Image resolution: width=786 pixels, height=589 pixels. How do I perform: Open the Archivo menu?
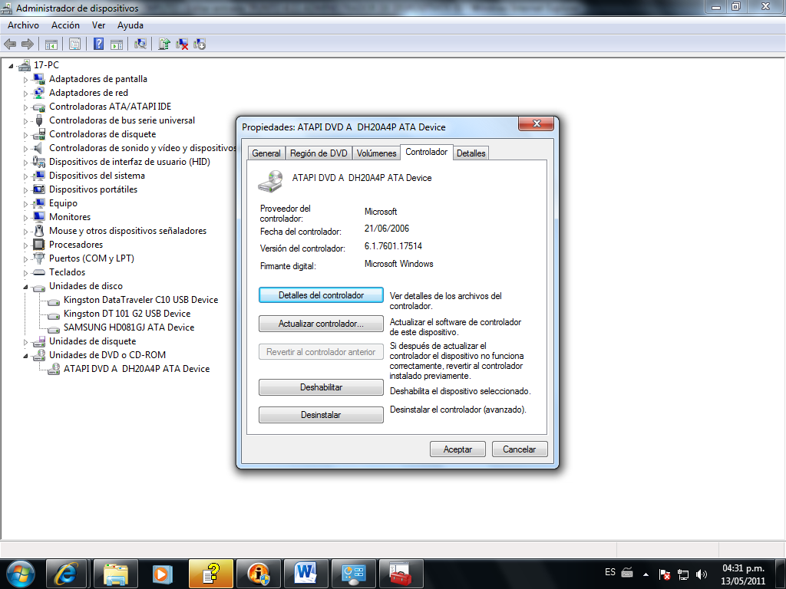pos(23,25)
